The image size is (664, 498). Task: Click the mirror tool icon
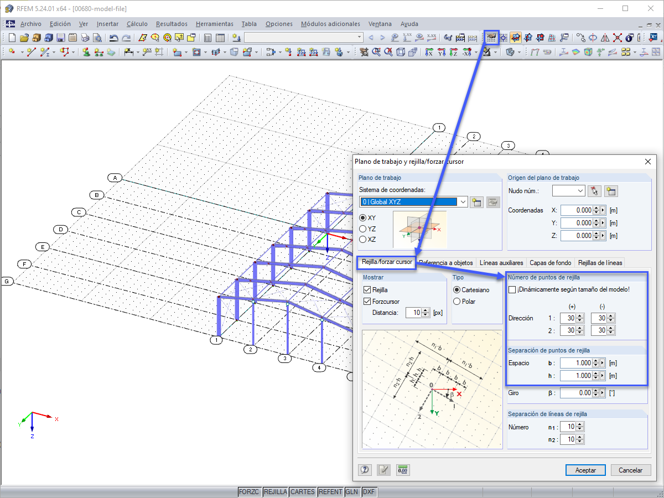click(x=605, y=38)
